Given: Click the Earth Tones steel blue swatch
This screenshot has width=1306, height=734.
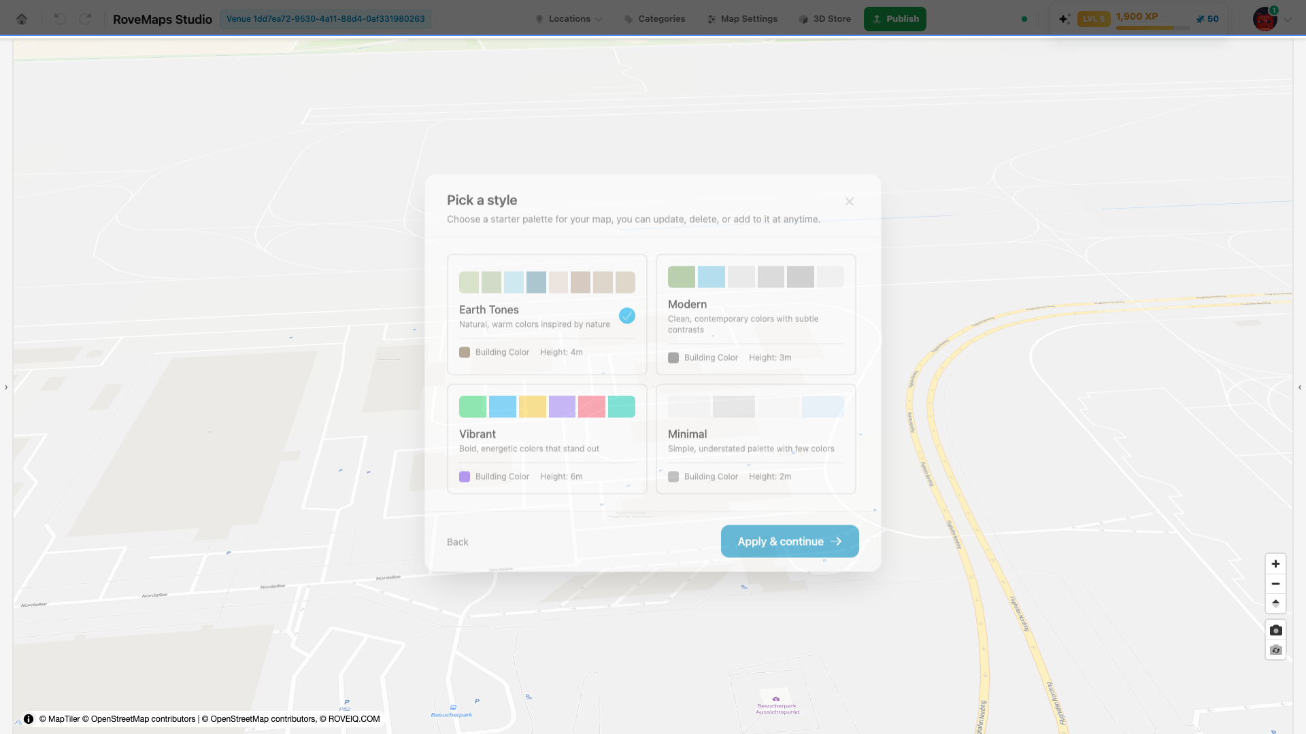Looking at the screenshot, I should 536,282.
